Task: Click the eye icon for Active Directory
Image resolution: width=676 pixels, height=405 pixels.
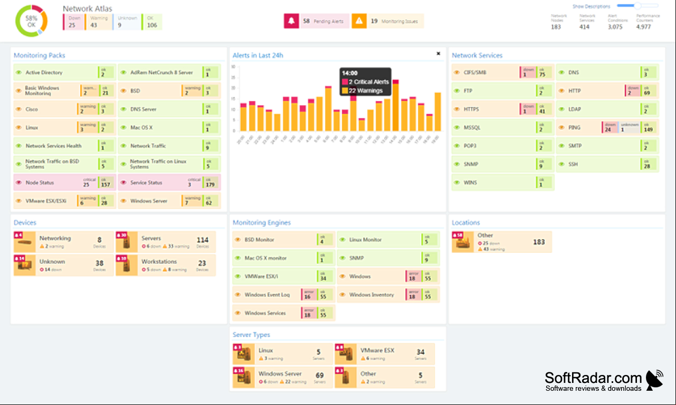Action: click(18, 73)
